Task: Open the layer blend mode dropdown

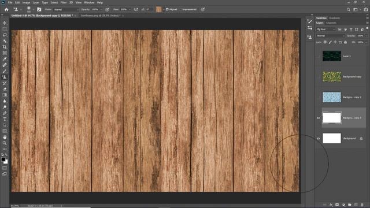Action: [330, 36]
